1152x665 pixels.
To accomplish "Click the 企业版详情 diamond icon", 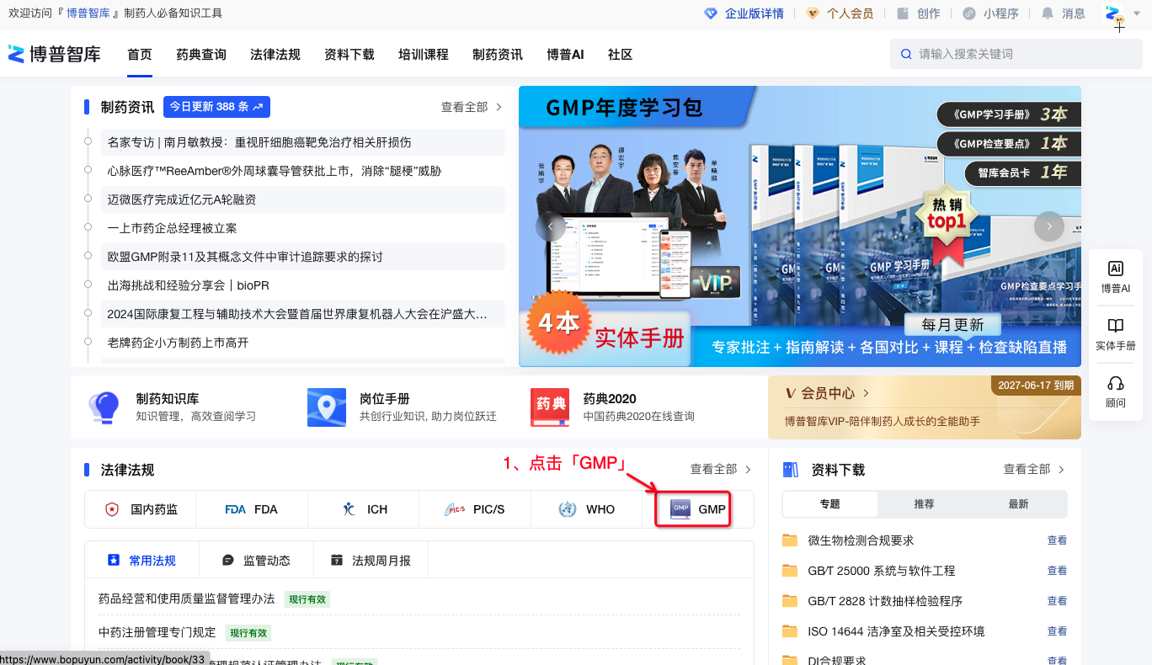I will pos(711,13).
